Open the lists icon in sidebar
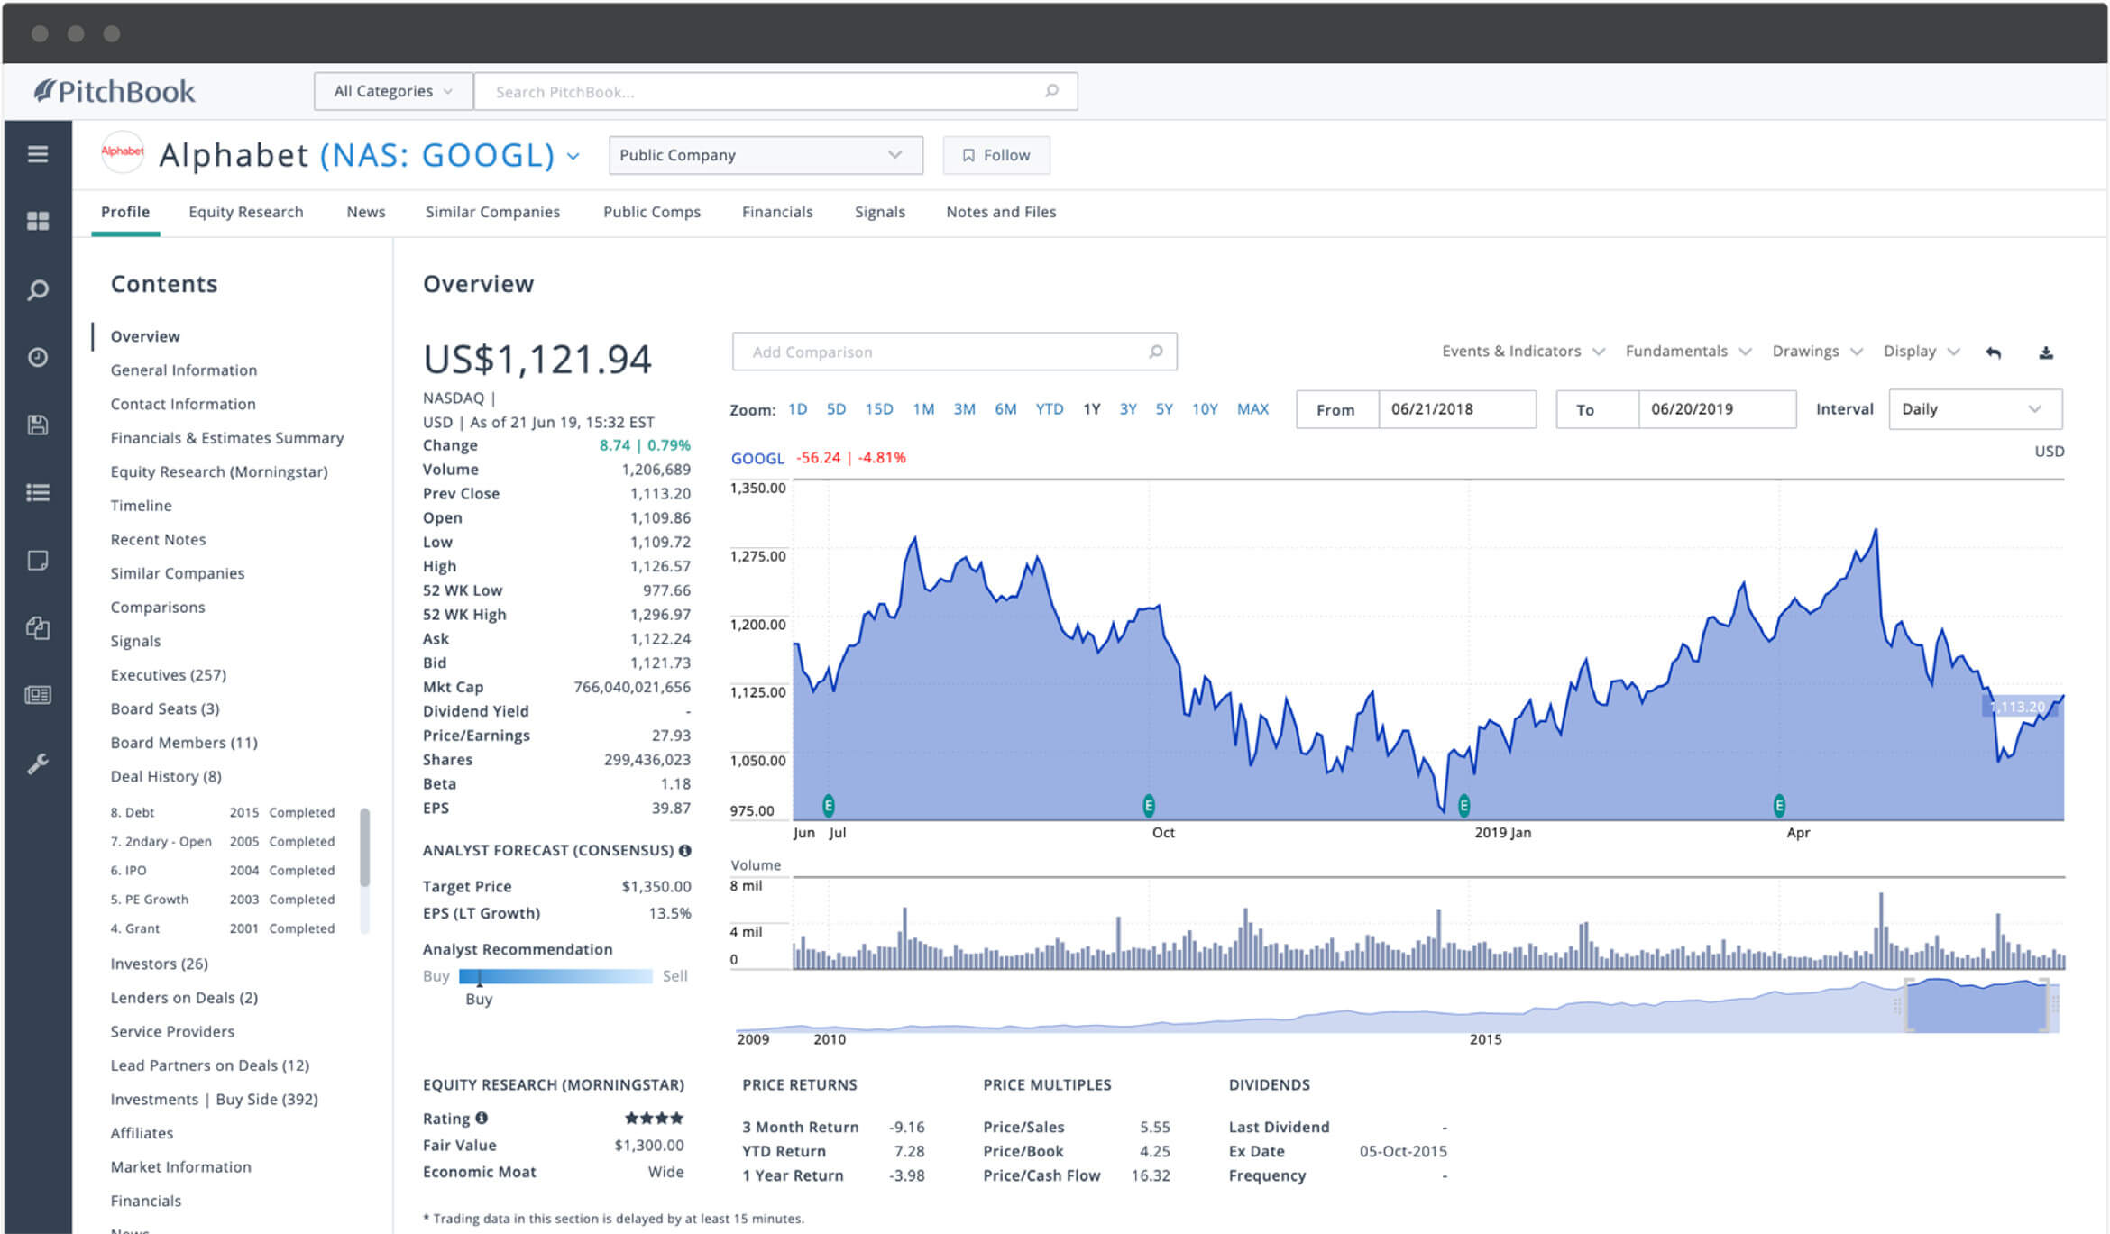 pos(38,492)
